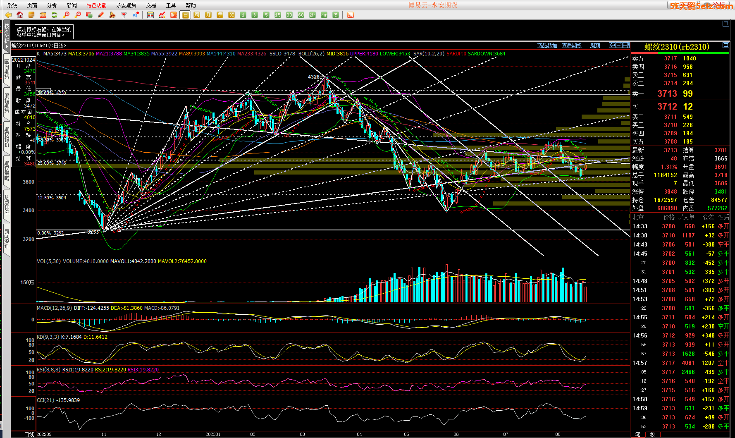This screenshot has height=438, width=735.
Task: Switch to weekly (周) period chart
Action: [x=197, y=15]
